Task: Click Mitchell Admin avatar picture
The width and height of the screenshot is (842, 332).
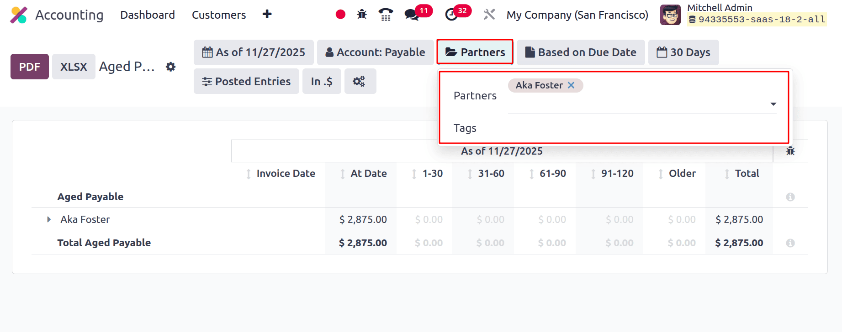Action: 670,15
